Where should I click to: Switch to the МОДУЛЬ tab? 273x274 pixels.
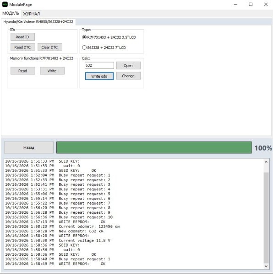click(x=11, y=13)
